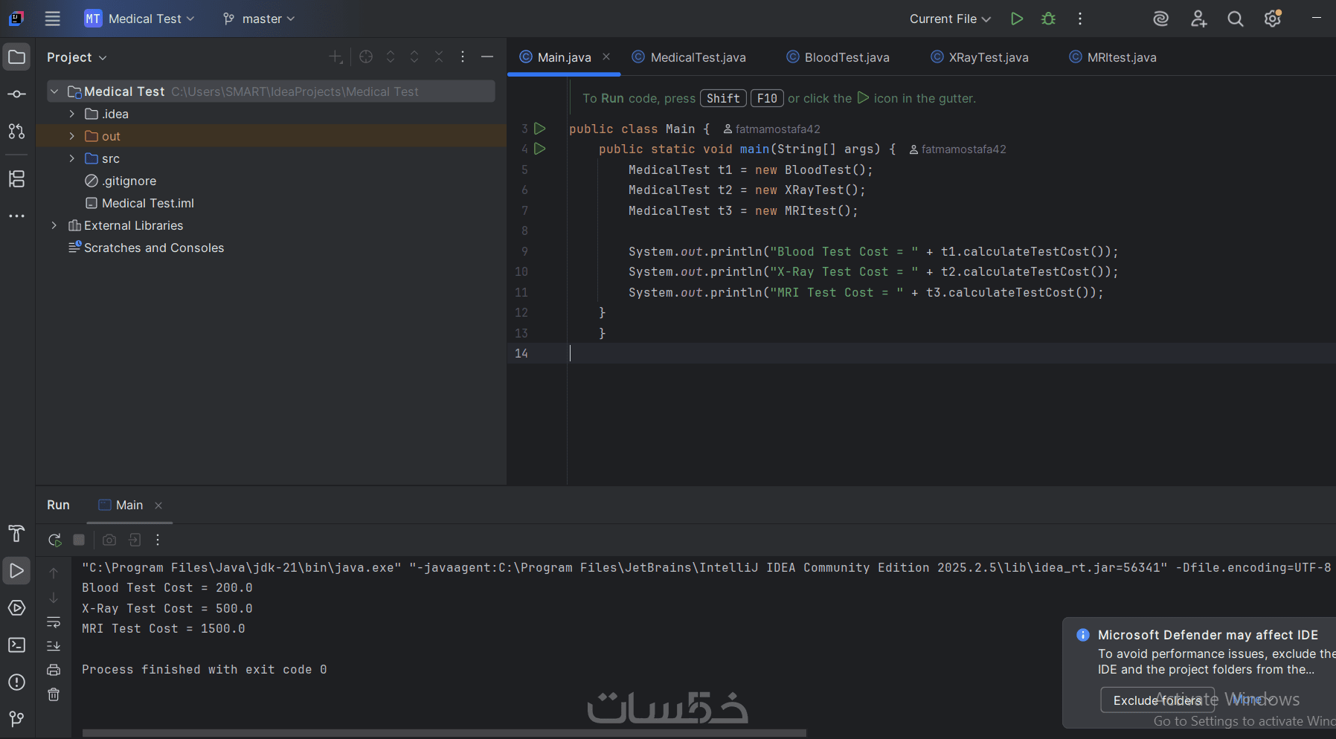Open the Commit tool window in the left sidebar

16,94
